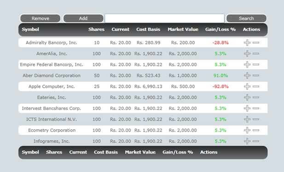Select the Apple Computer, Inc. row name
The width and height of the screenshot is (284, 172).
click(x=52, y=86)
